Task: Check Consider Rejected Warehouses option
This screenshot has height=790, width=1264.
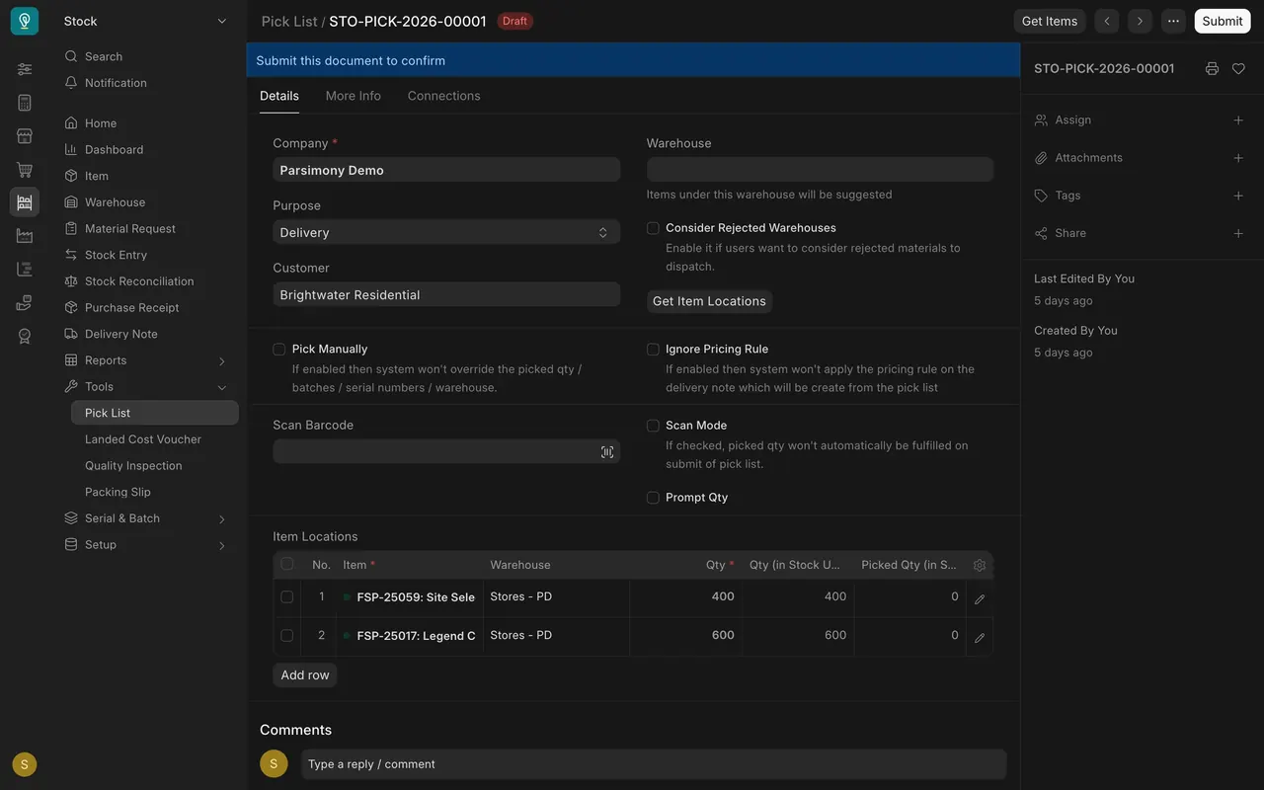Action: pyautogui.click(x=653, y=228)
